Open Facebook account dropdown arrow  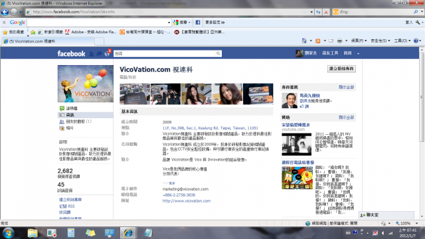358,54
